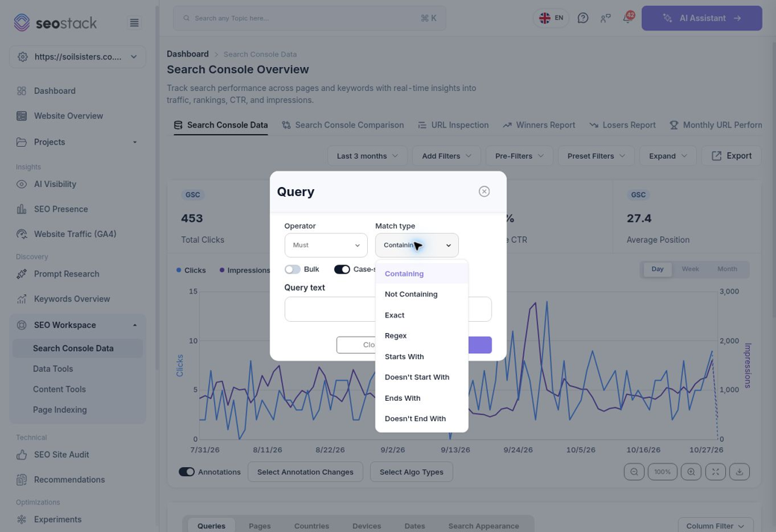
Task: Select Day chart granularity
Action: coord(657,269)
